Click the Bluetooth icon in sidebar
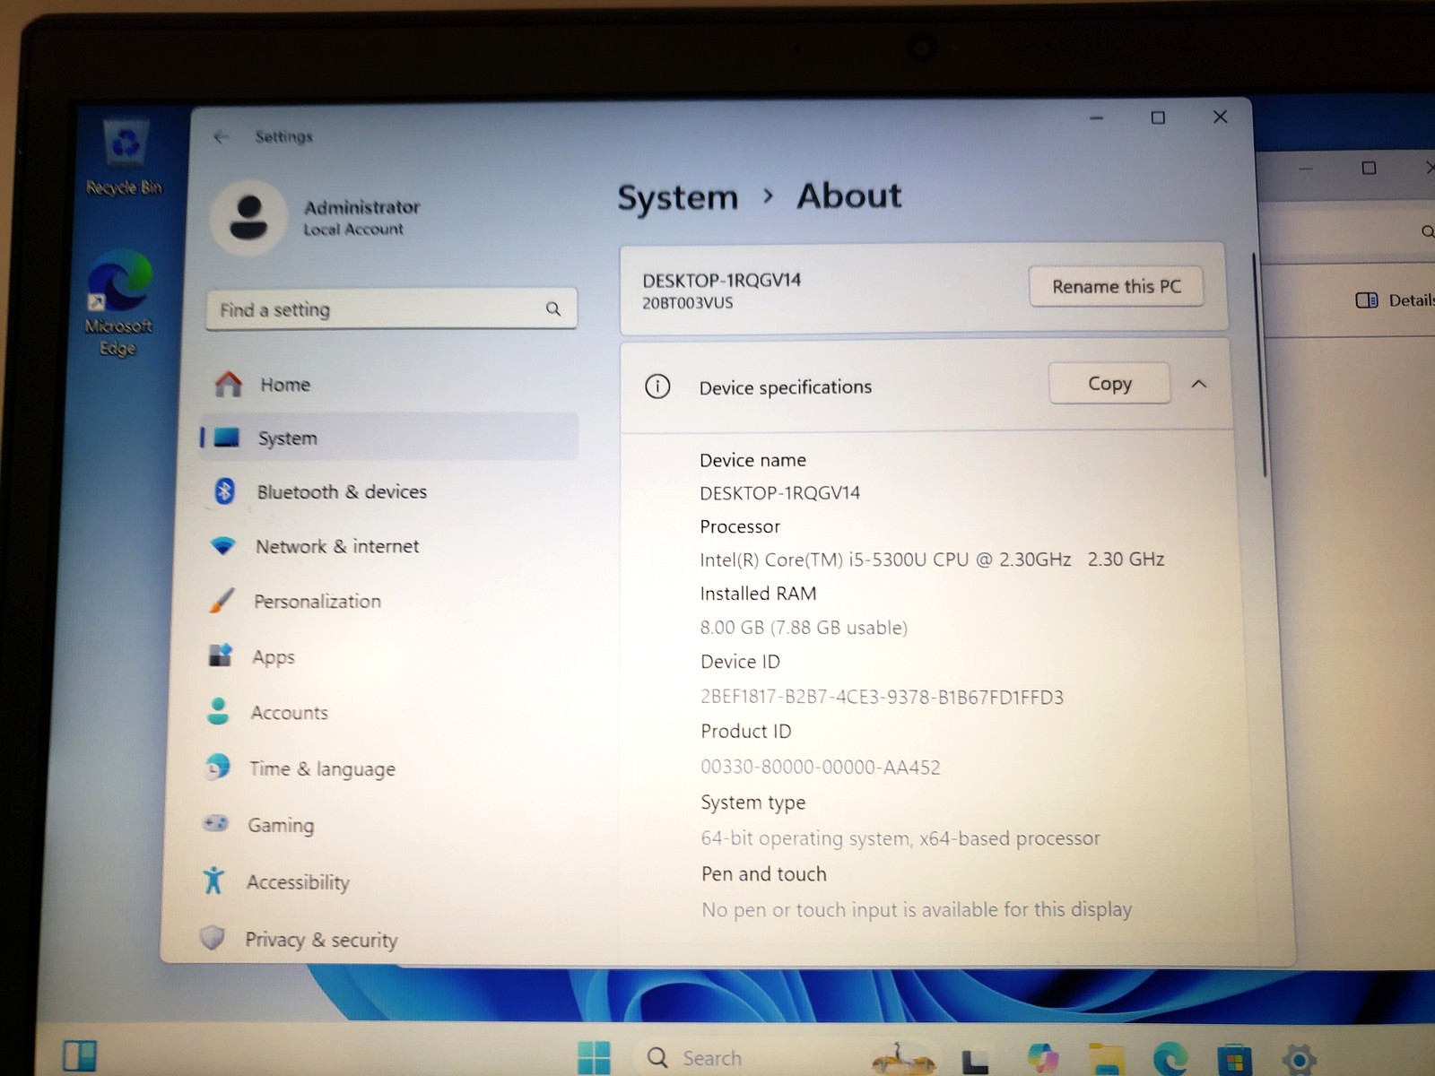 [224, 490]
